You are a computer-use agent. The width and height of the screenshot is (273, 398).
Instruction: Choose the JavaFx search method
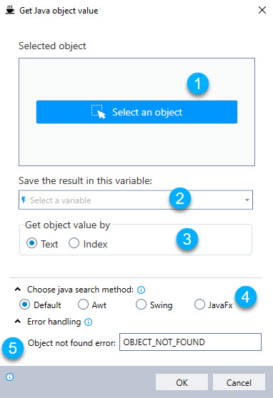click(214, 305)
